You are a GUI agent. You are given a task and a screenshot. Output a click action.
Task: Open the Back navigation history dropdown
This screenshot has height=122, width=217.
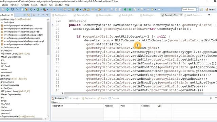pyautogui.click(x=155, y=9)
